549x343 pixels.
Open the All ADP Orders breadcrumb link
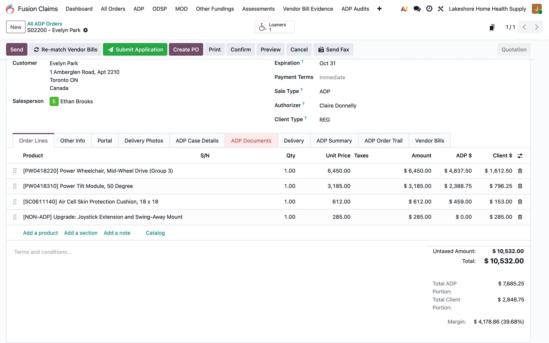pos(45,24)
